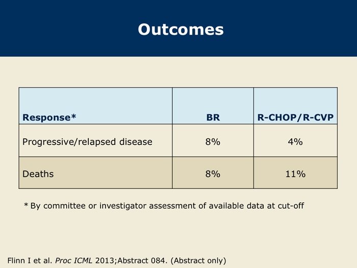357x268 pixels.
Task: Select the 11% deaths value
Action: 295,174
